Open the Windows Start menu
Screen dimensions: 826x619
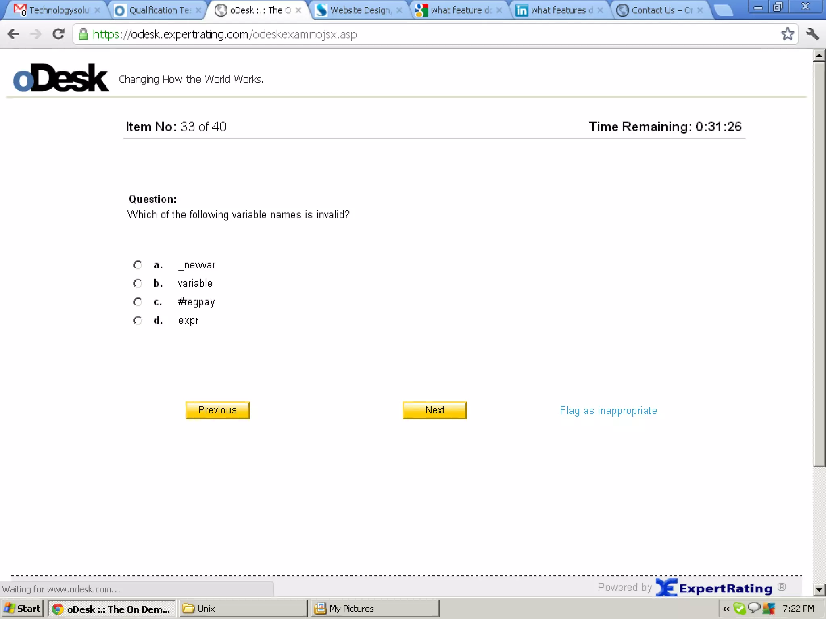pyautogui.click(x=22, y=609)
